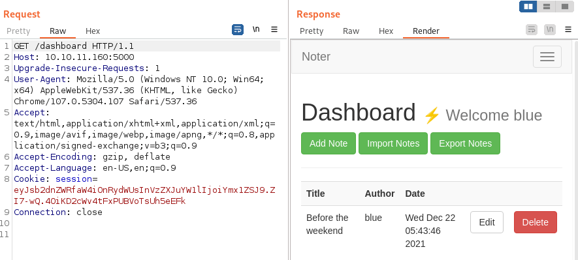Open the Noter brand link

point(316,57)
